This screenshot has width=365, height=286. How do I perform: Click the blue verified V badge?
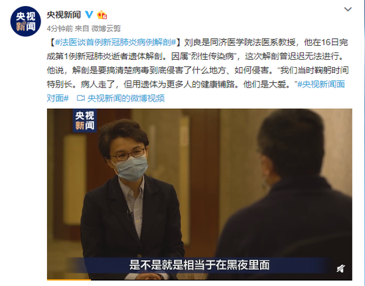[89, 15]
